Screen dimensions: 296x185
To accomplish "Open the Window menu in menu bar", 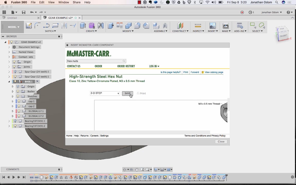I will [63, 2].
